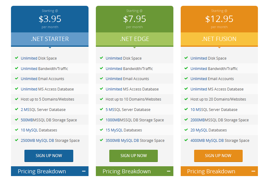This screenshot has width=268, height=184.
Task: Click checkmark next to Host up to 10 Domains/Websites
Action: pyautogui.click(x=101, y=99)
